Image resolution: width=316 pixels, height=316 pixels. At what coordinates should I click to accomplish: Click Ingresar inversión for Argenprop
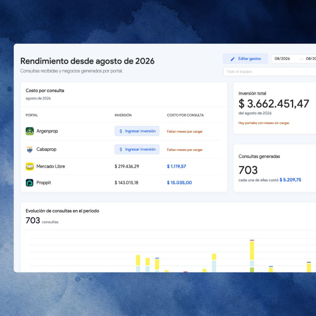137,131
